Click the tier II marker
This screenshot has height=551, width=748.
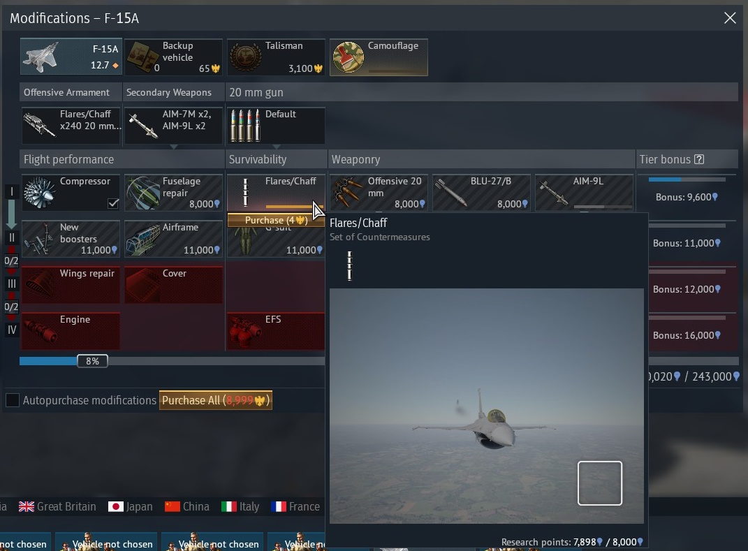coord(12,237)
